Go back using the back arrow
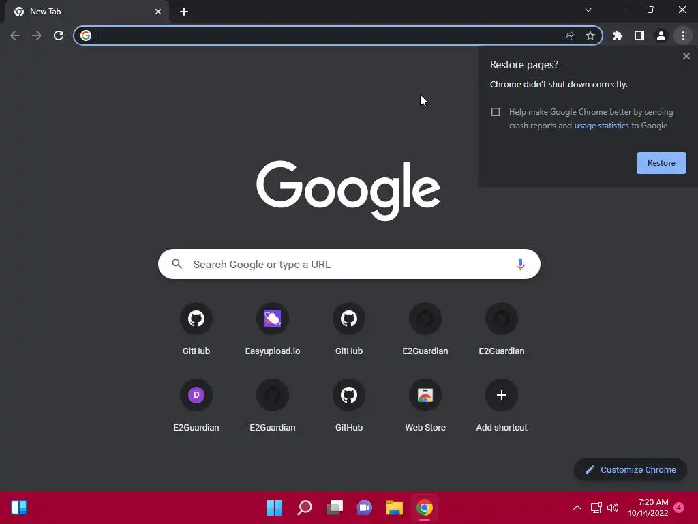This screenshot has width=698, height=524. [x=15, y=35]
